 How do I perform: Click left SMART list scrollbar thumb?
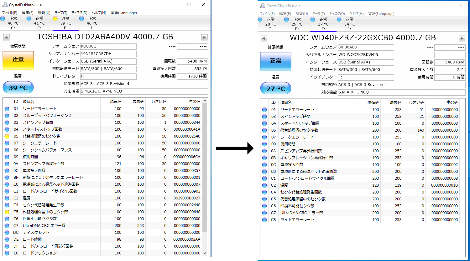coord(205,168)
